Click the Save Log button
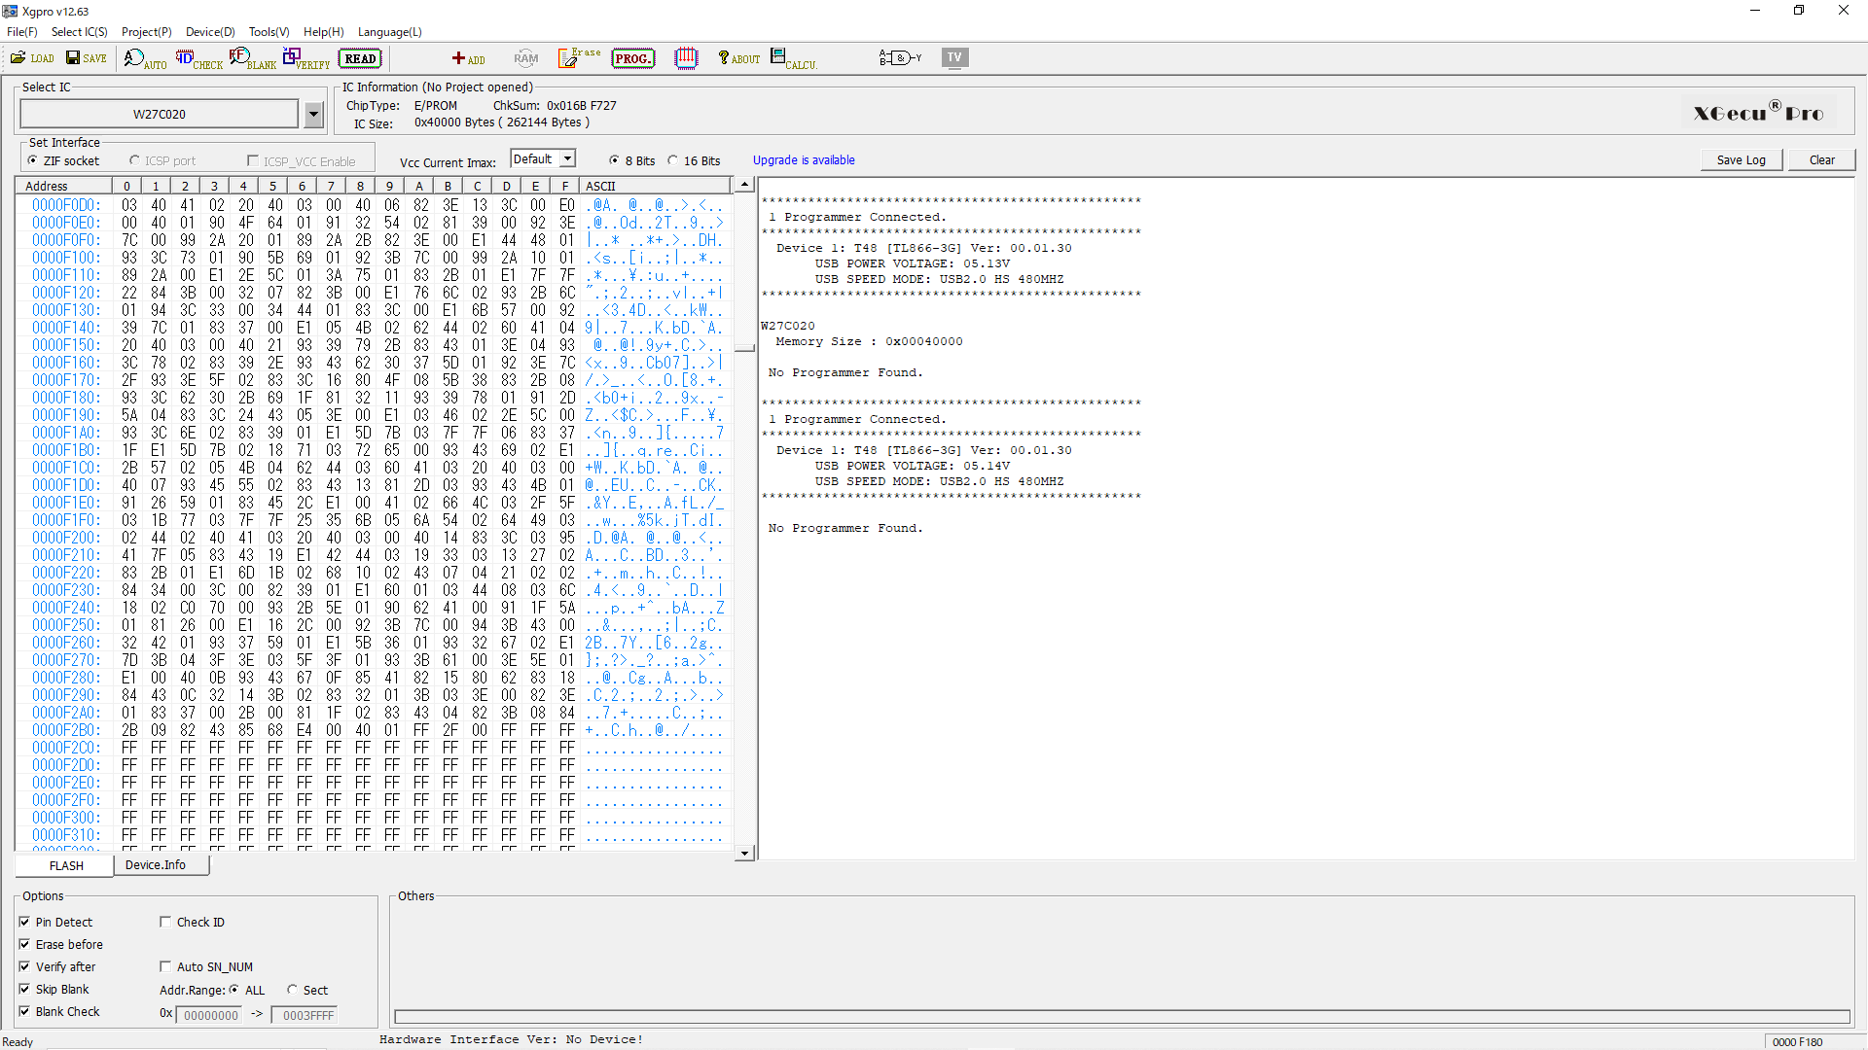 point(1741,160)
